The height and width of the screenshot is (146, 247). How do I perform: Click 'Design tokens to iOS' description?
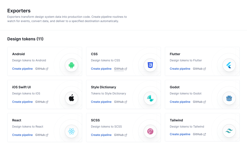(x=26, y=93)
